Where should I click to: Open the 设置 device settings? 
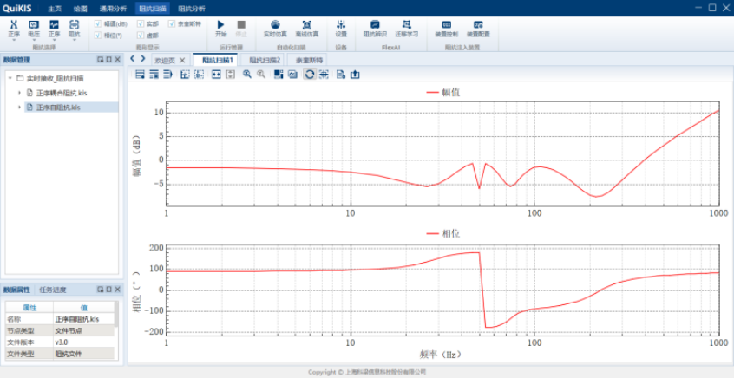341,26
